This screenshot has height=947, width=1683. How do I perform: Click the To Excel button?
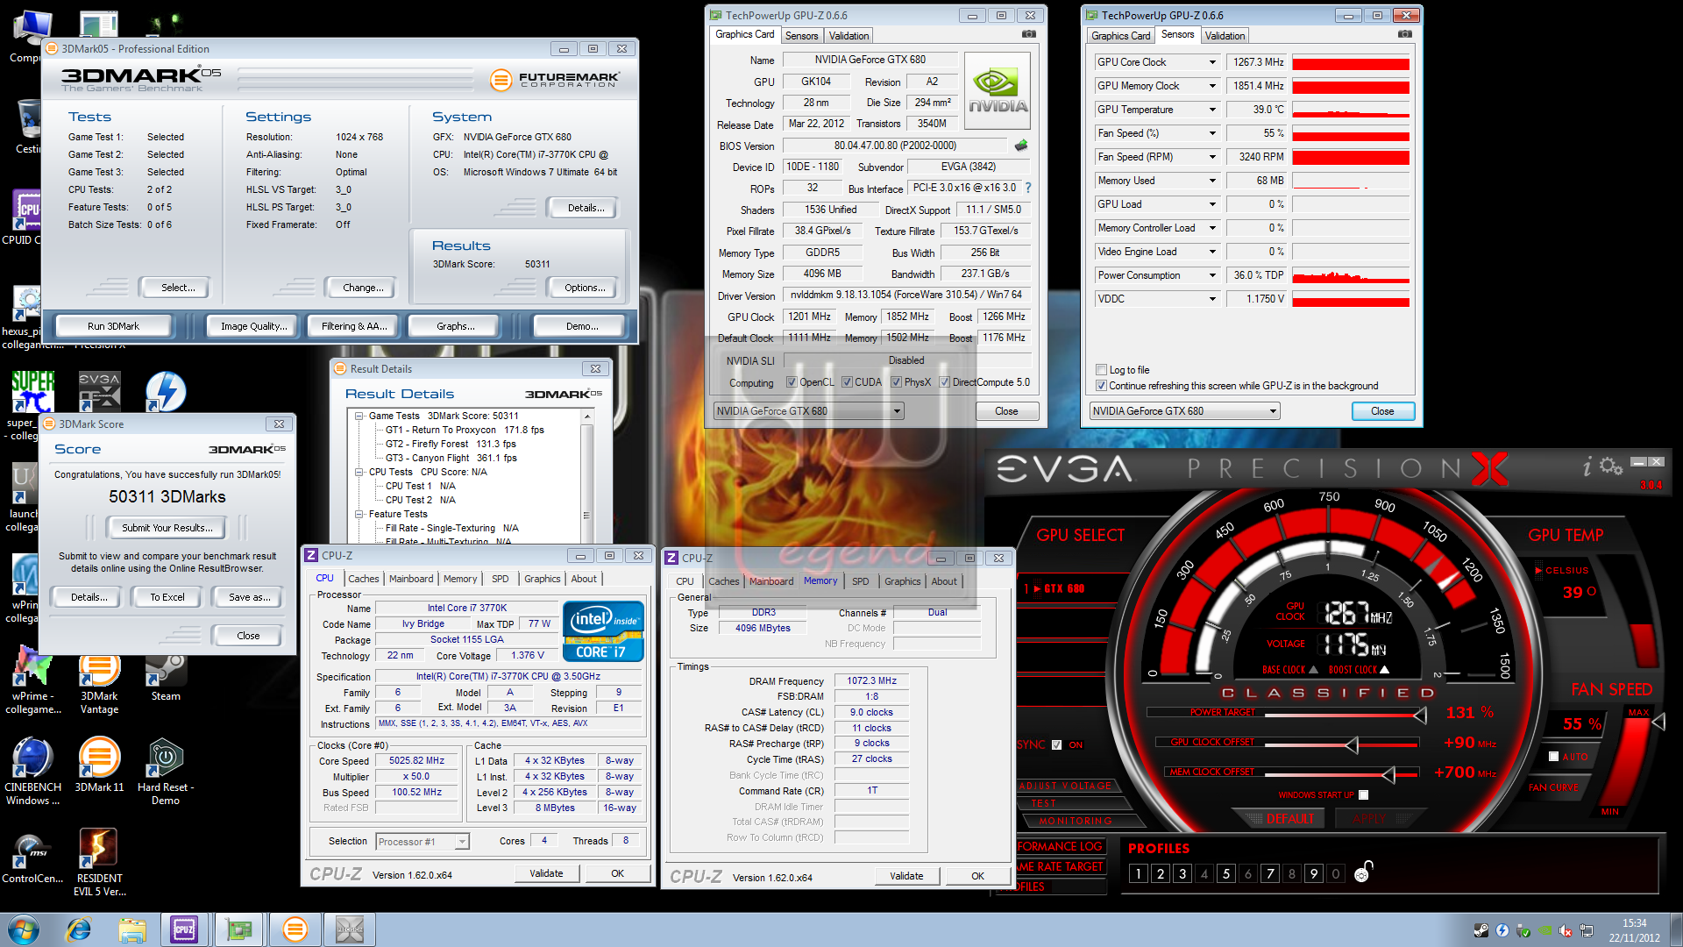click(167, 597)
